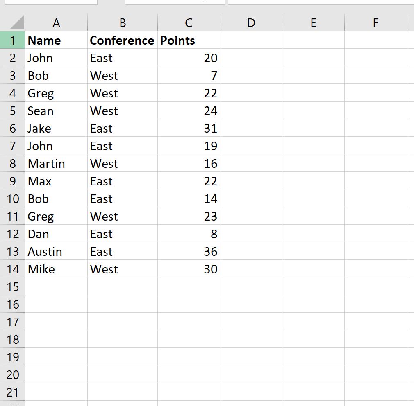This screenshot has width=414, height=406.
Task: Select the cell containing Martin
Action: click(56, 163)
